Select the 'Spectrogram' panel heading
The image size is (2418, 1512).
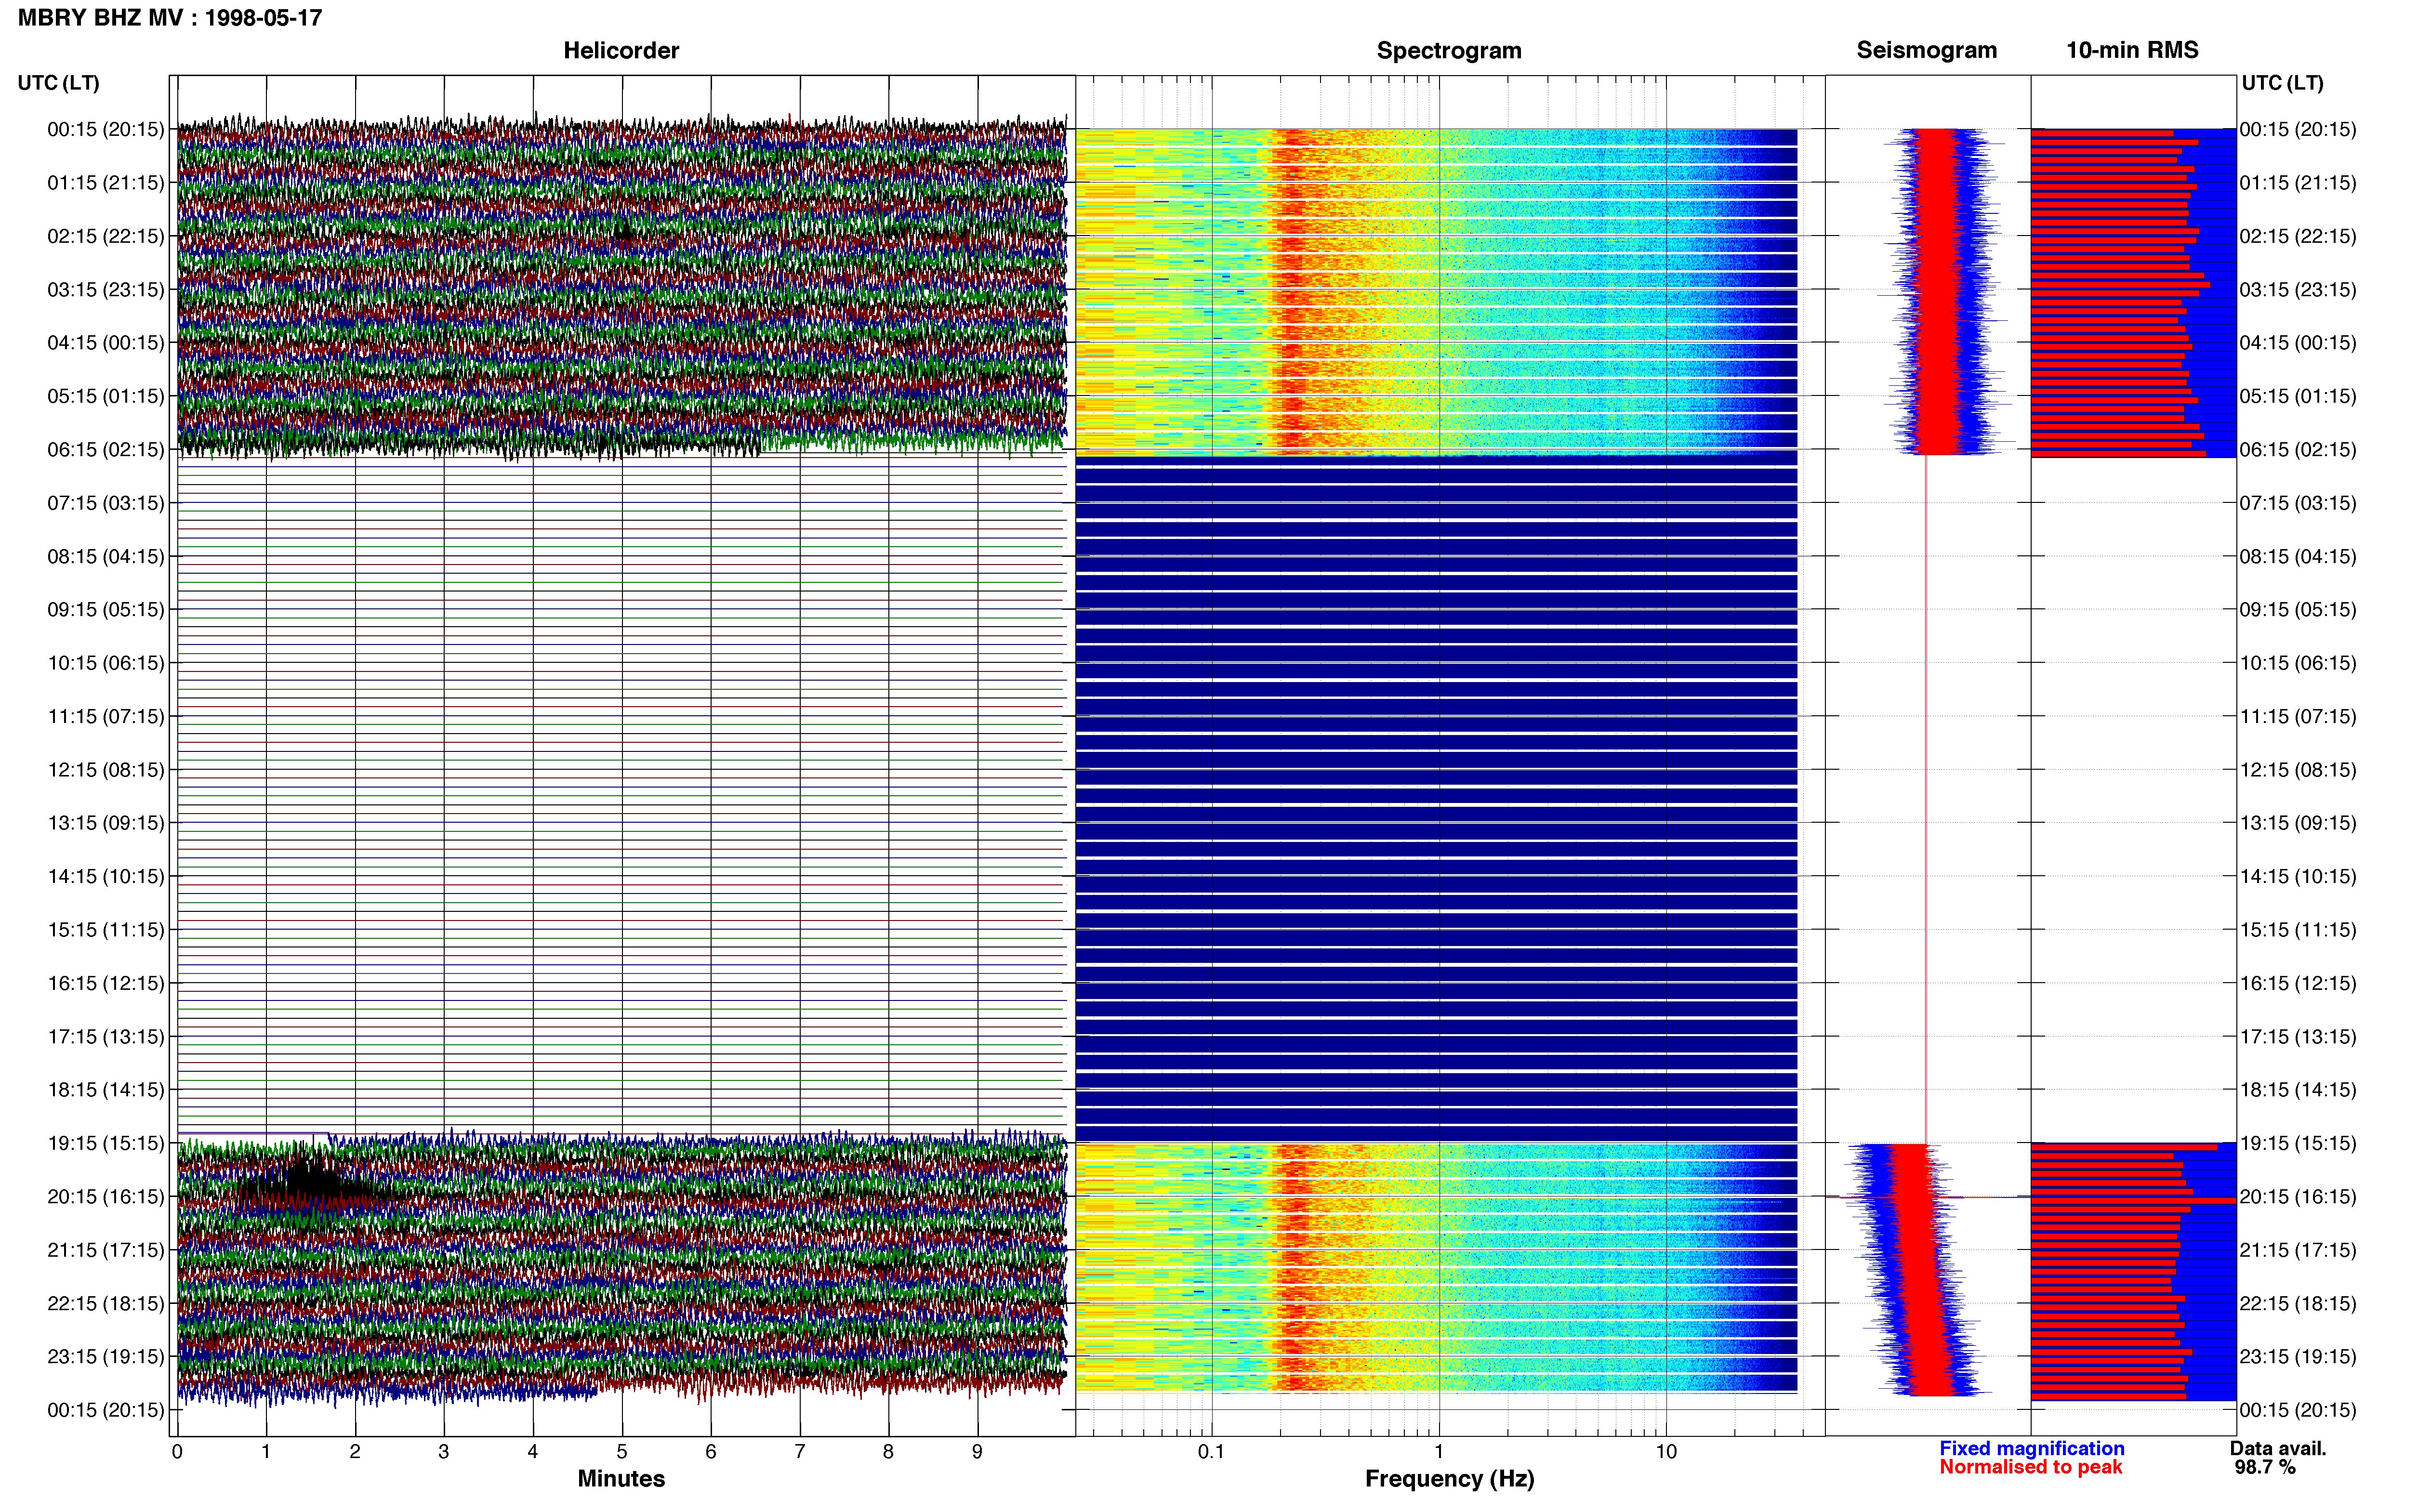(1449, 50)
